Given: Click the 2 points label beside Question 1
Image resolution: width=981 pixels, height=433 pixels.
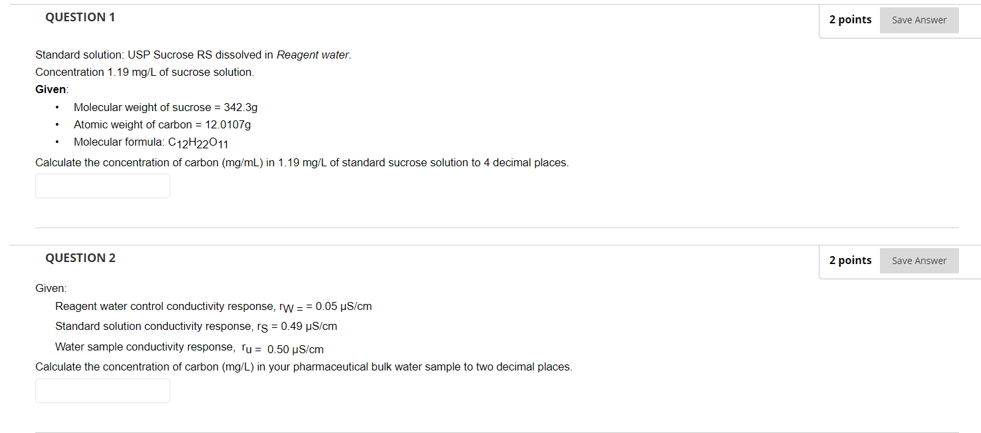Looking at the screenshot, I should tap(850, 19).
